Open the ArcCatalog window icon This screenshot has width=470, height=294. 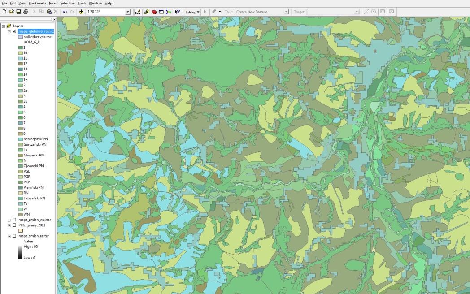147,12
